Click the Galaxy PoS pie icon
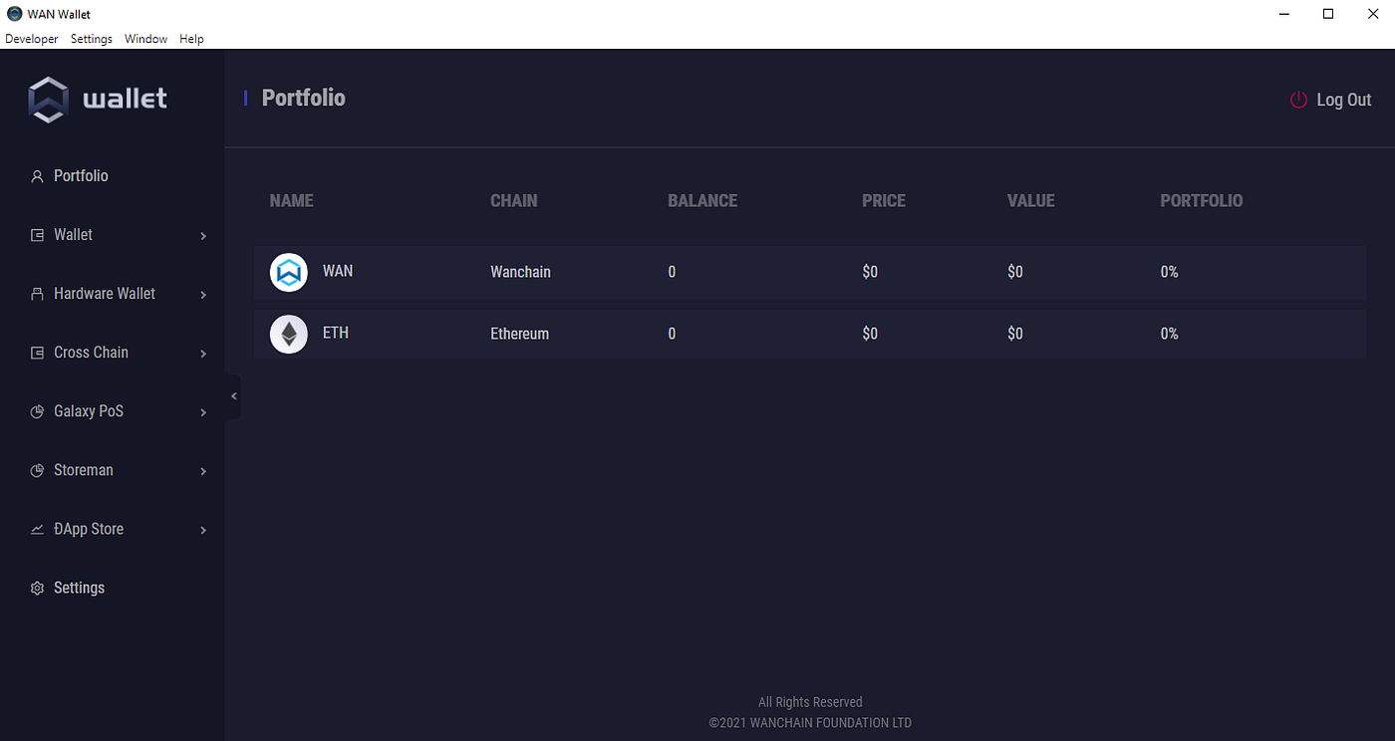 point(37,411)
